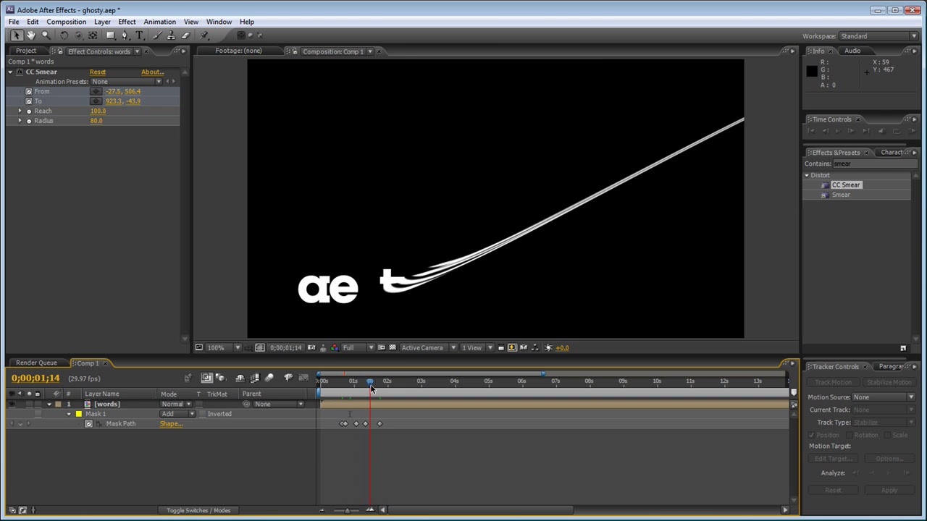Open the Animation menu
The height and width of the screenshot is (521, 927).
tap(159, 22)
